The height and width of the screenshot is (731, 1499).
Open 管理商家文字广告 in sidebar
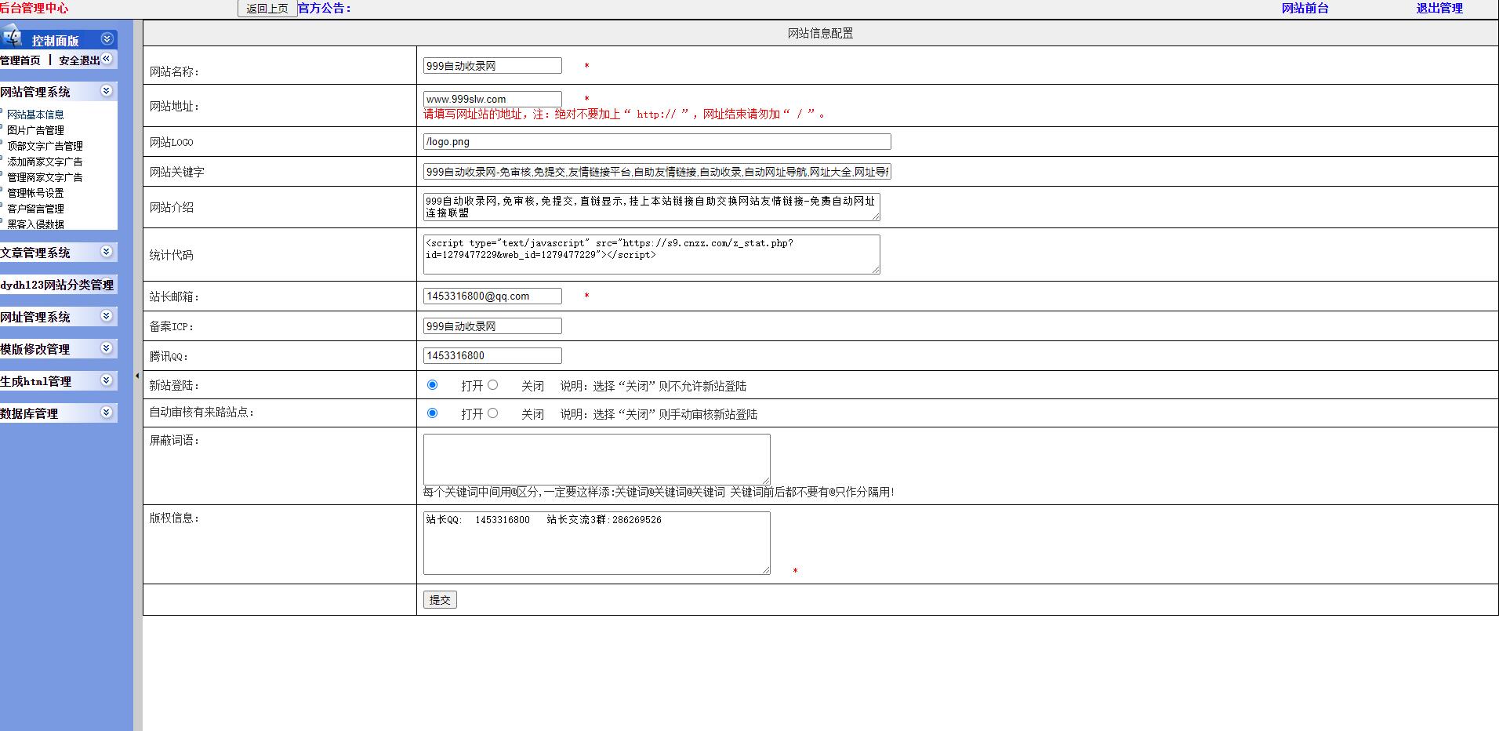click(45, 177)
